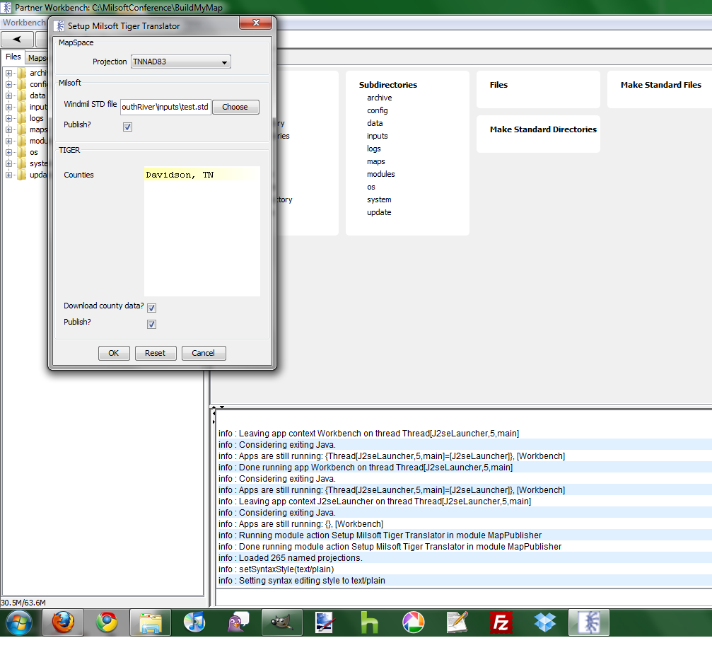Cancel the Tiger Translator setup dialog
Image resolution: width=712 pixels, height=667 pixels.
[203, 353]
